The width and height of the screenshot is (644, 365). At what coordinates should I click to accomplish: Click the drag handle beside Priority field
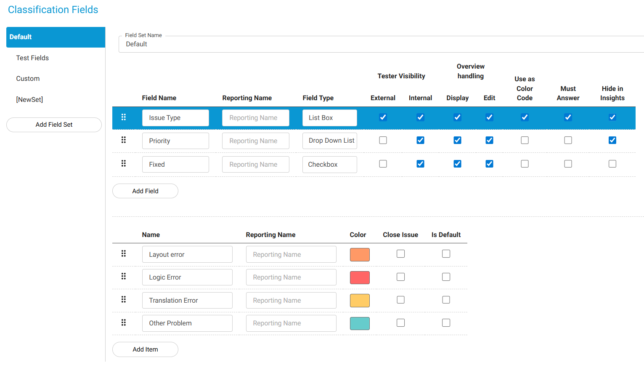[x=124, y=140]
